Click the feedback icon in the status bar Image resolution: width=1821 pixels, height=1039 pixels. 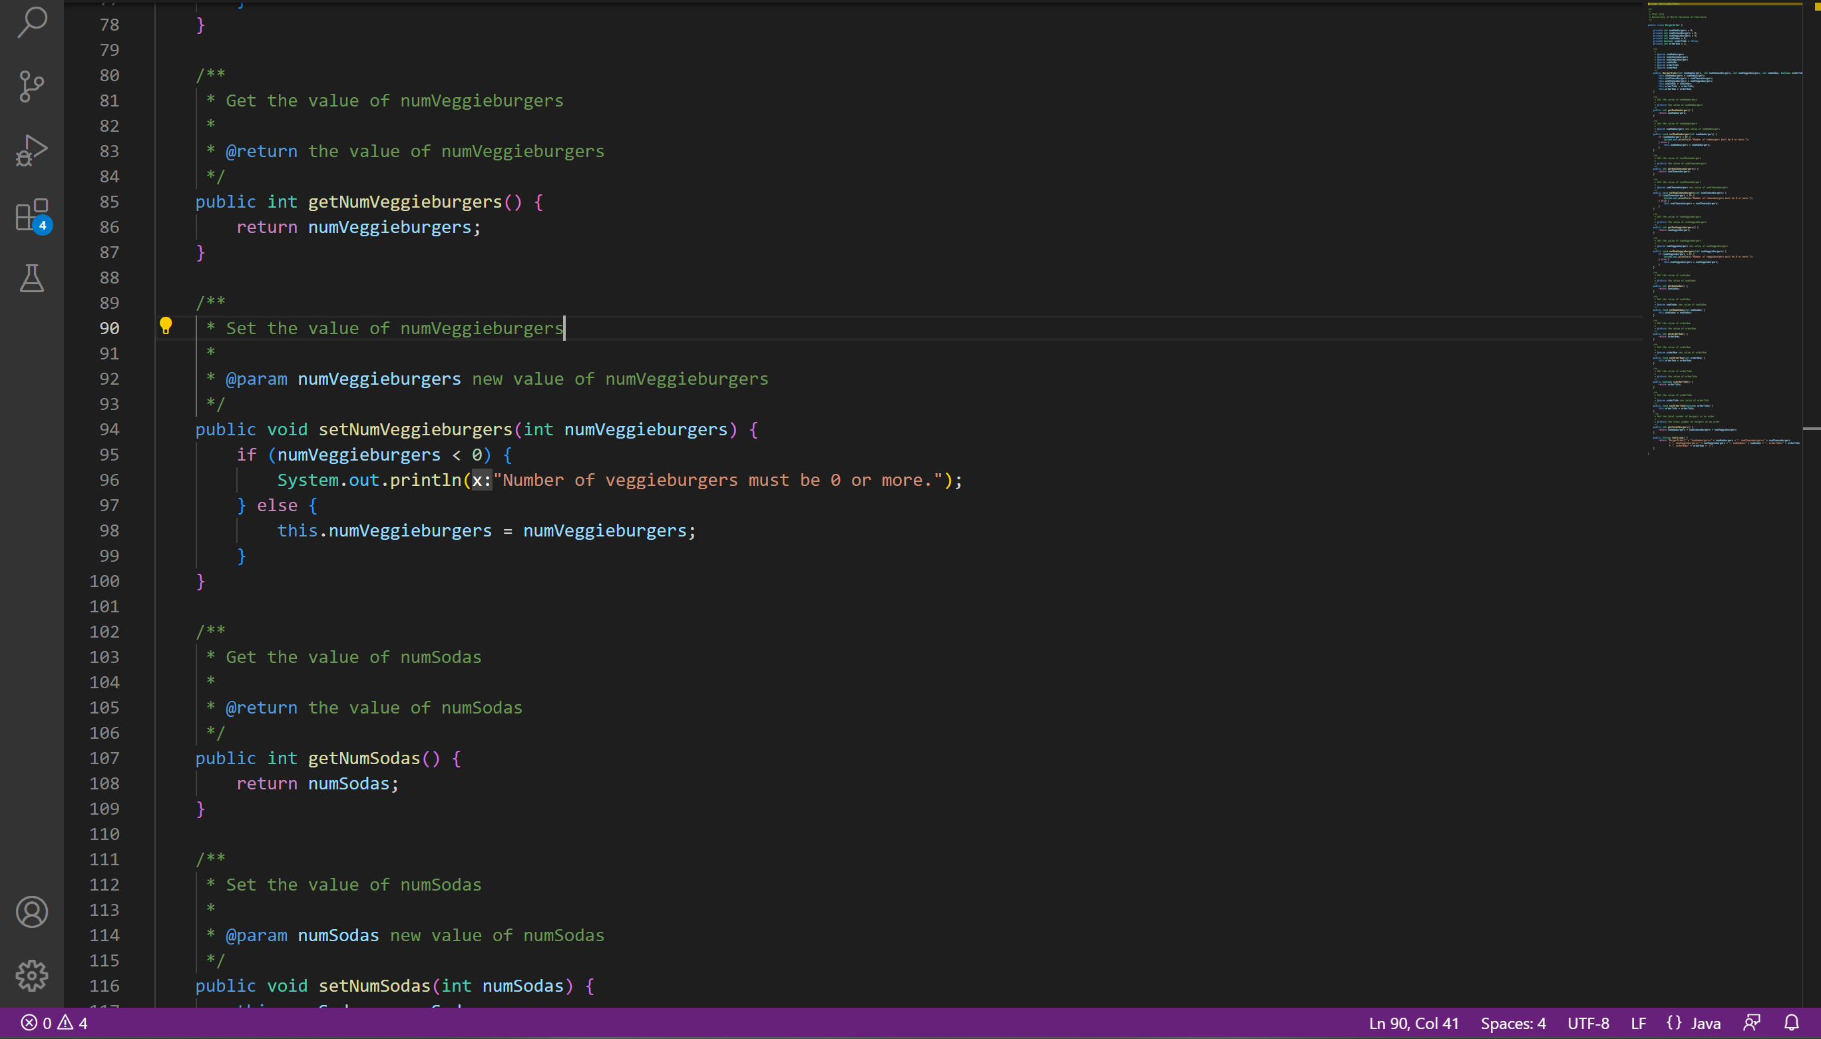point(1752,1023)
